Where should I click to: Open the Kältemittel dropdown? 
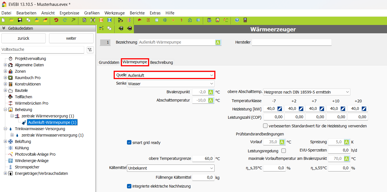point(170,168)
